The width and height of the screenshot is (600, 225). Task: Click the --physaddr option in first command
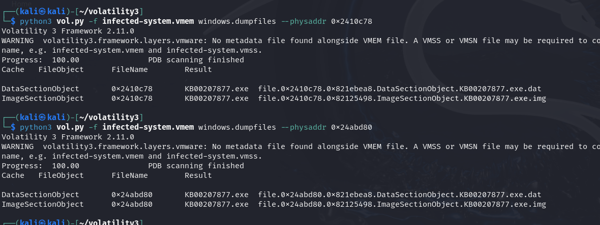pyautogui.click(x=304, y=21)
